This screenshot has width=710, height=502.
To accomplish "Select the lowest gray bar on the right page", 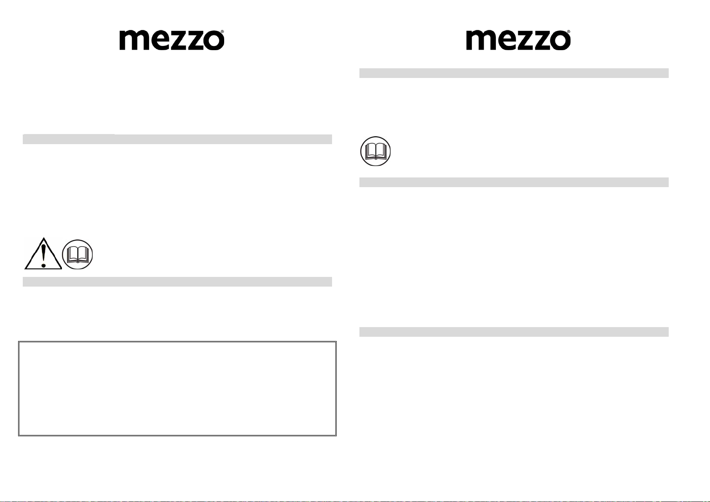I will click(x=514, y=332).
